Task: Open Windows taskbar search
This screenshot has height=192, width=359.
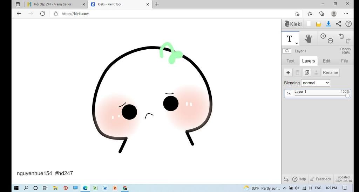Action: [26, 188]
